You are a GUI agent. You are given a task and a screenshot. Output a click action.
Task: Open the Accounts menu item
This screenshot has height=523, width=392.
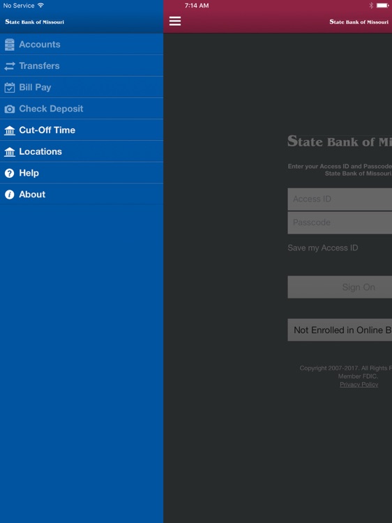coord(82,45)
